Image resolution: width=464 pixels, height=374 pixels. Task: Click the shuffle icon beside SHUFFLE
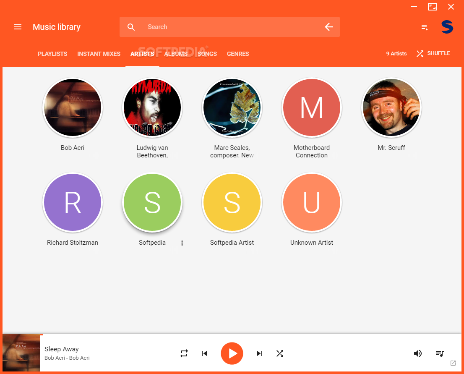pyautogui.click(x=420, y=54)
